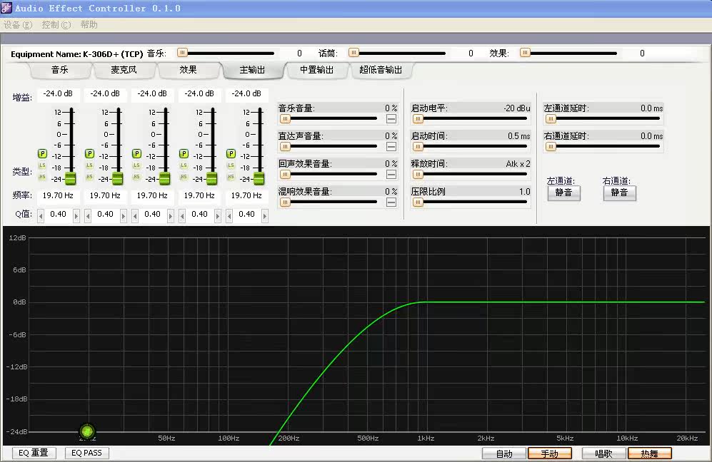712x462 pixels.
Task: Select LS filter type on second EQ band
Action: (x=89, y=165)
